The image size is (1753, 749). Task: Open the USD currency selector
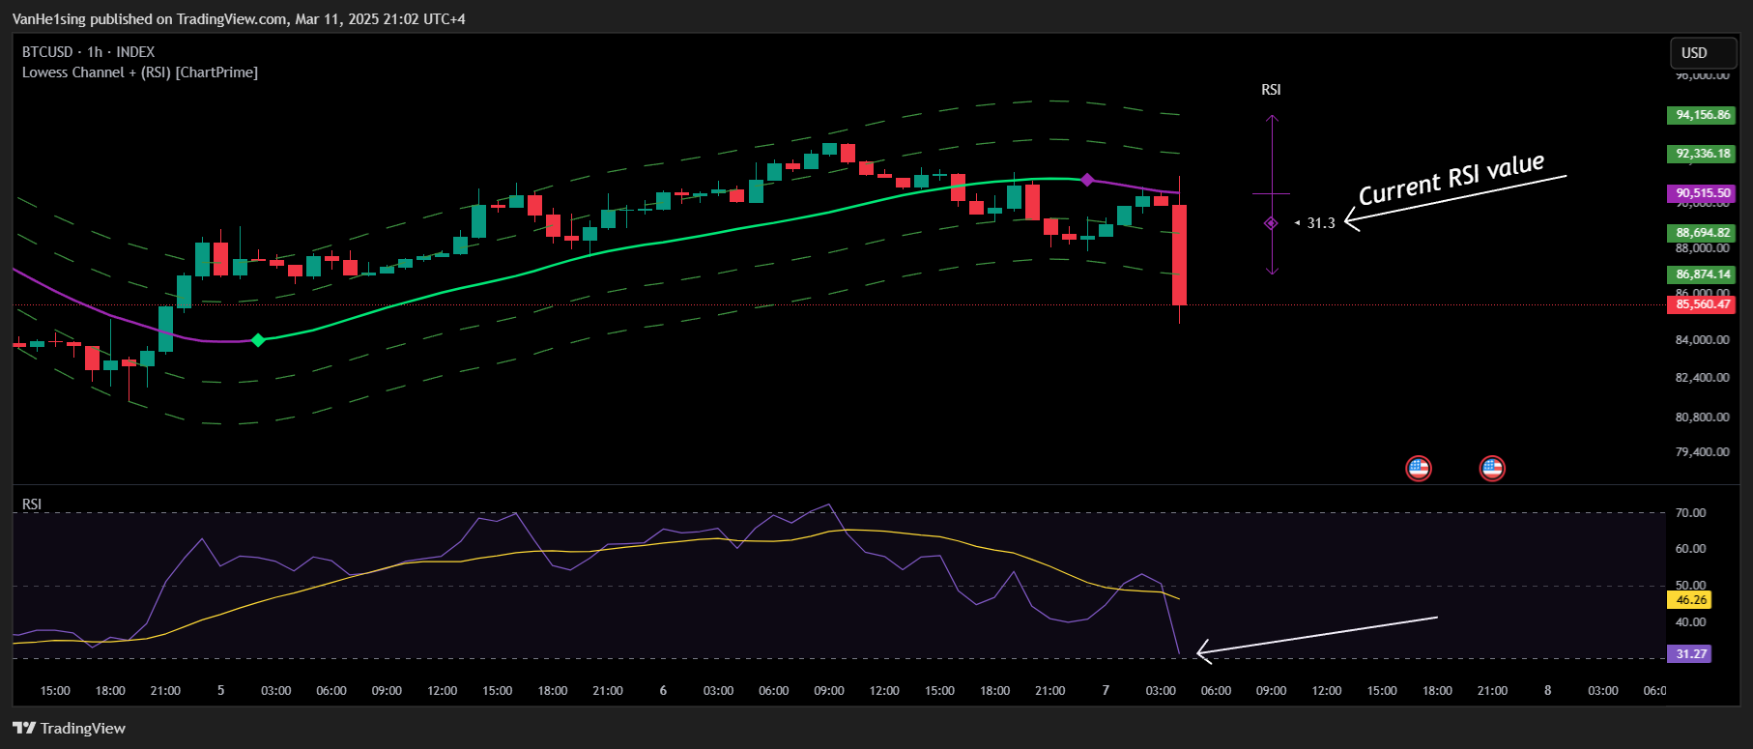[x=1704, y=52]
